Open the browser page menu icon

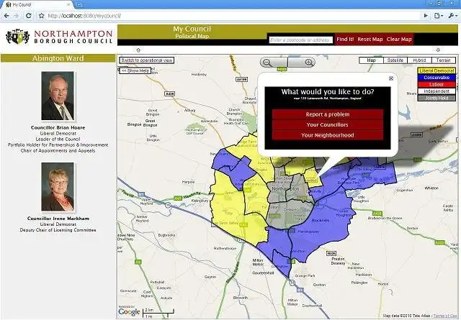[438, 16]
